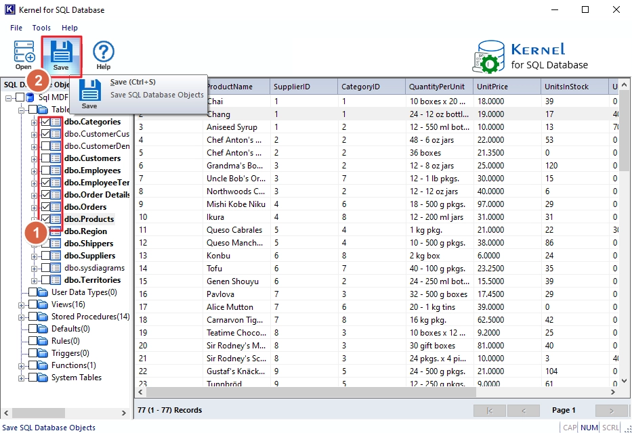Click the dbo.Territories table icon
Screen dimensions: 632x433
coord(56,279)
